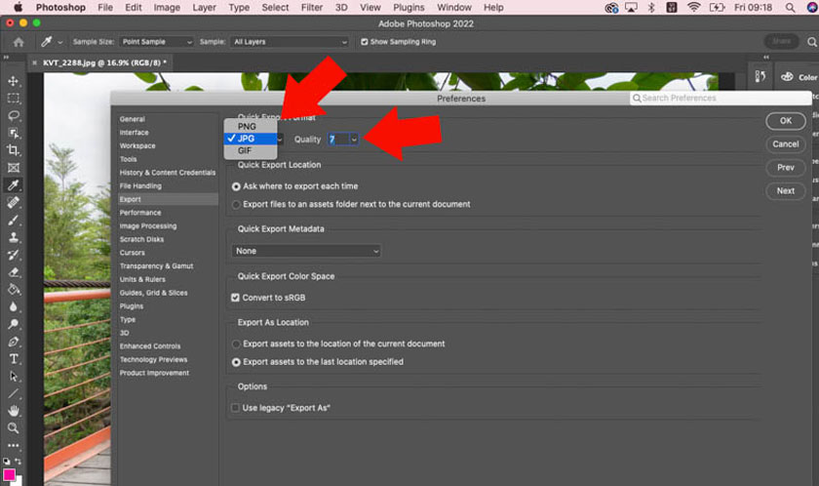Open the Window menu

pos(454,7)
